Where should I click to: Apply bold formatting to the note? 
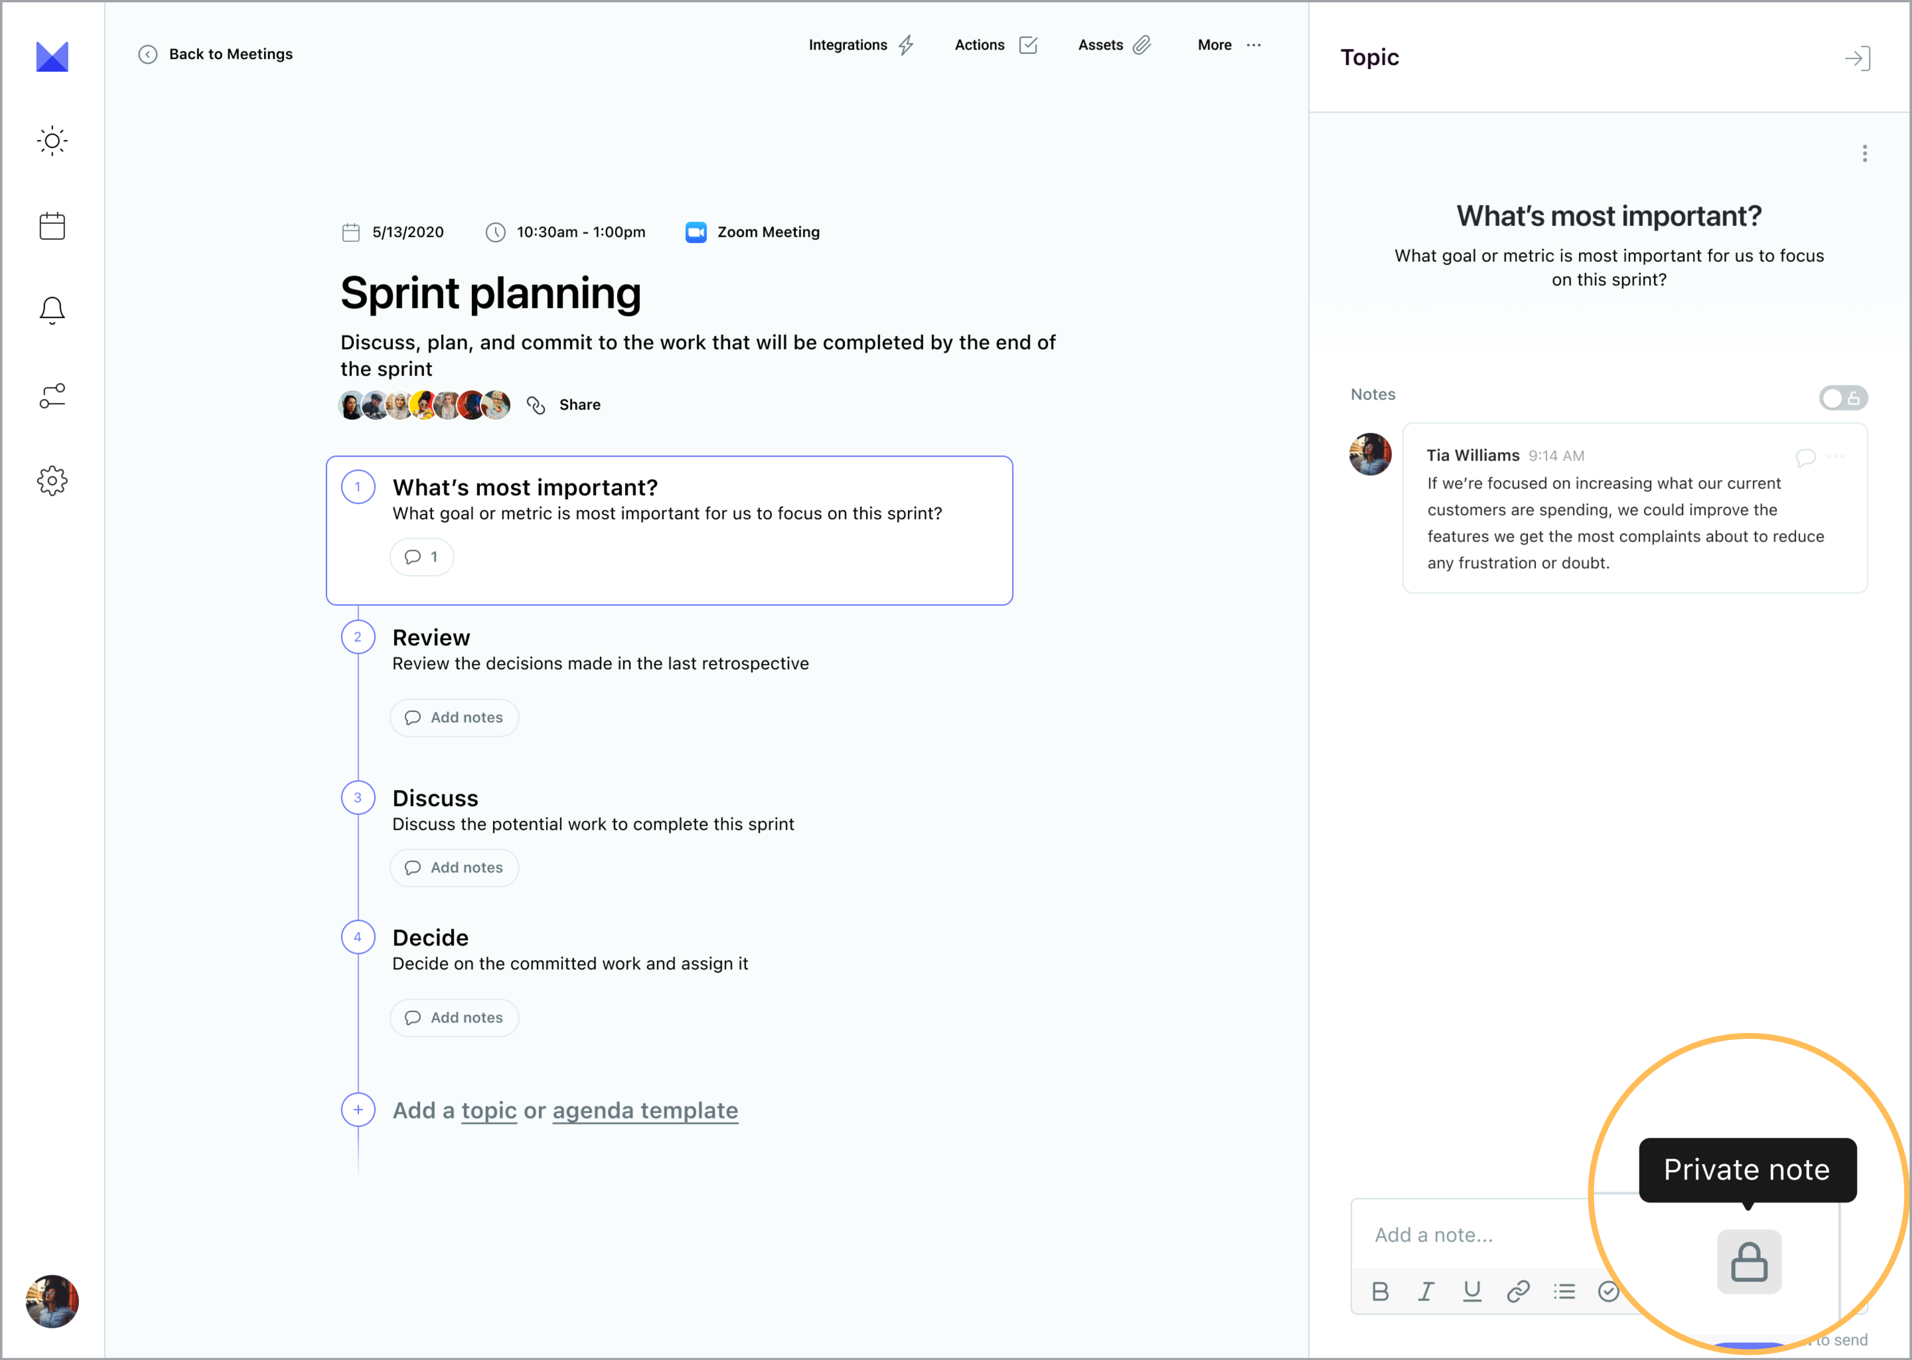[1381, 1291]
